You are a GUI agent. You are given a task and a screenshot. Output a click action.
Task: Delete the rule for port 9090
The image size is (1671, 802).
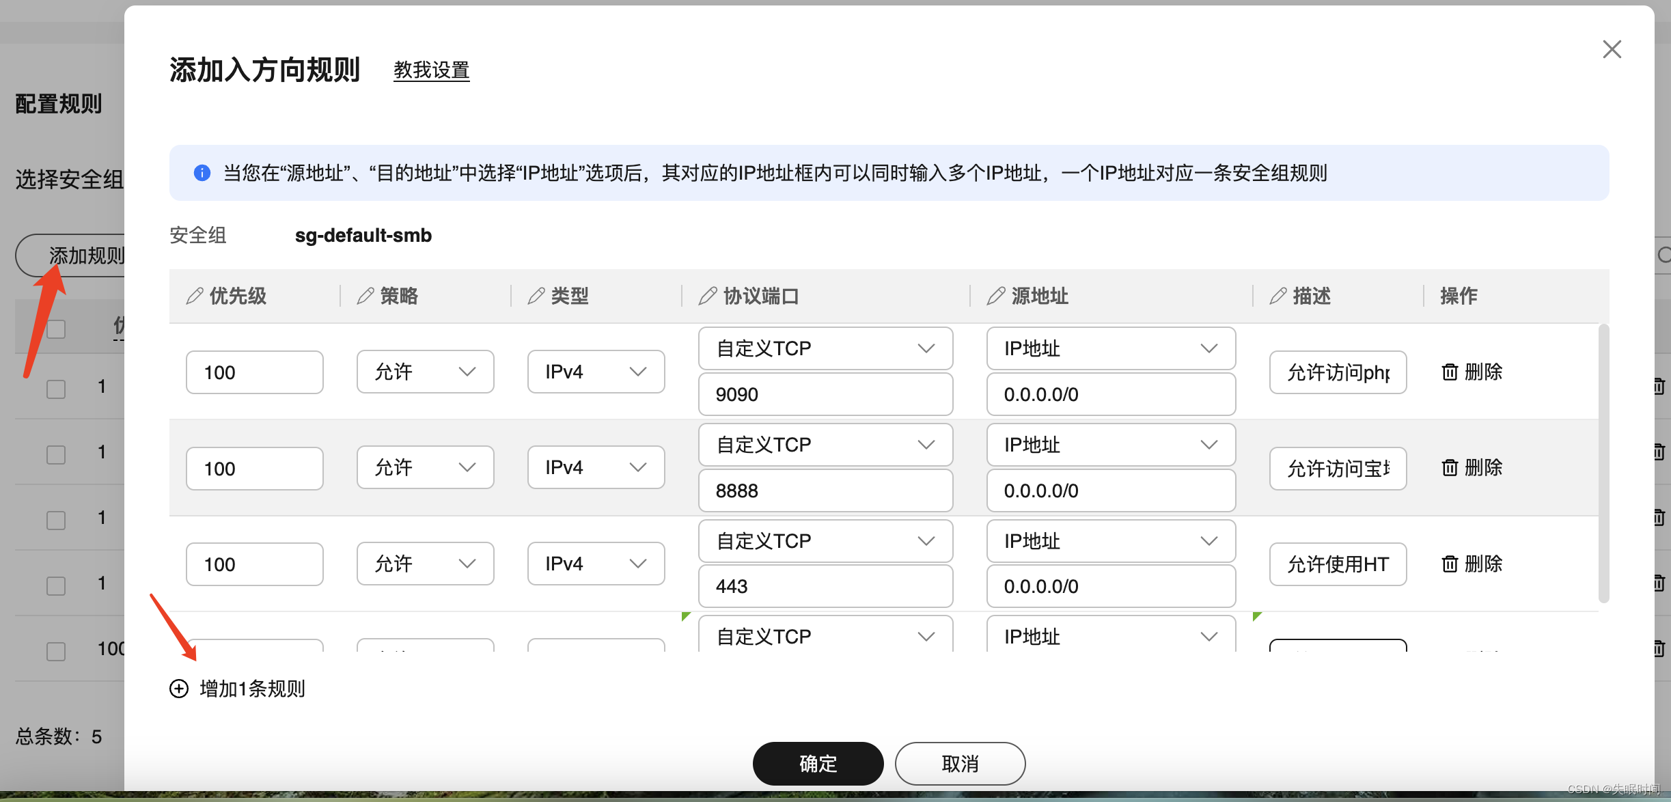point(1472,372)
